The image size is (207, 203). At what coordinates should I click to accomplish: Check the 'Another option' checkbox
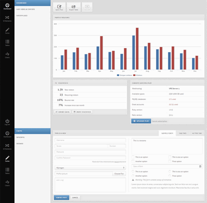(x=133, y=161)
